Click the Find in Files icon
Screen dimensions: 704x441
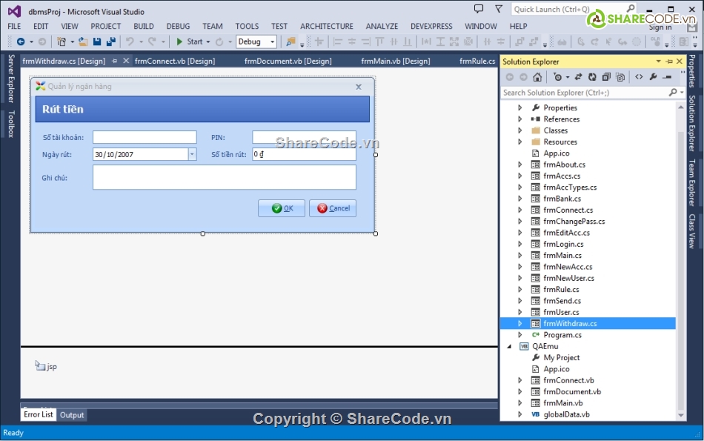click(291, 42)
